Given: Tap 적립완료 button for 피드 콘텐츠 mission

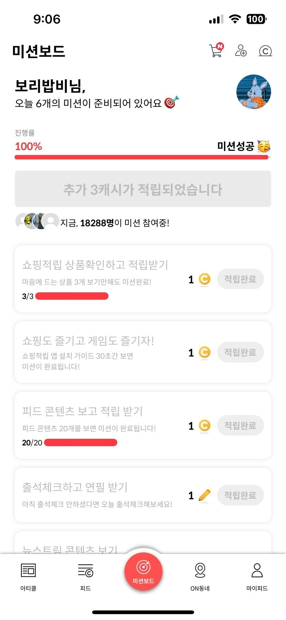Looking at the screenshot, I should (x=240, y=425).
